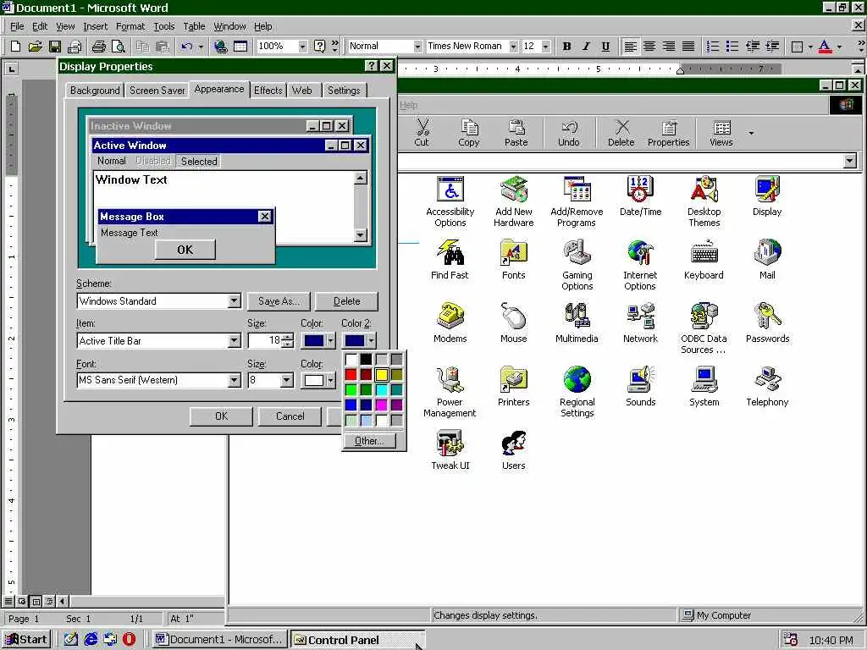Expand the Item dropdown list
The width and height of the screenshot is (867, 650).
(234, 340)
